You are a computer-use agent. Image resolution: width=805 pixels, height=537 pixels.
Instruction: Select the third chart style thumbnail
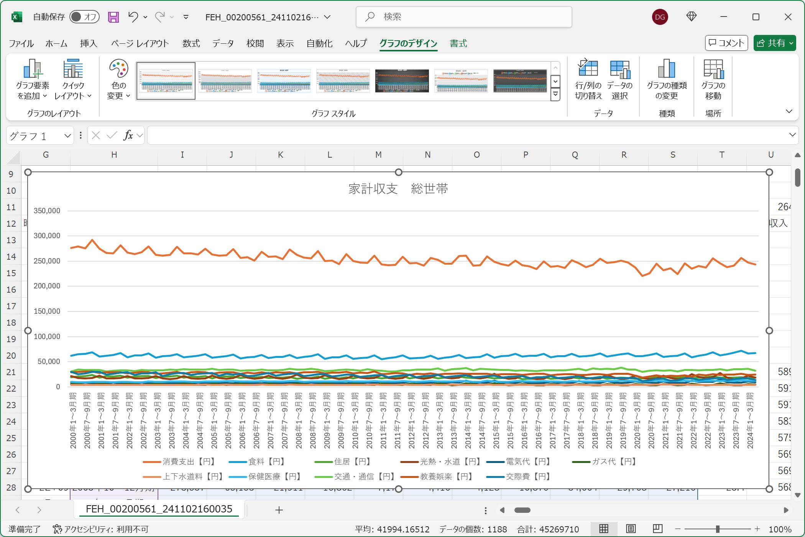284,81
